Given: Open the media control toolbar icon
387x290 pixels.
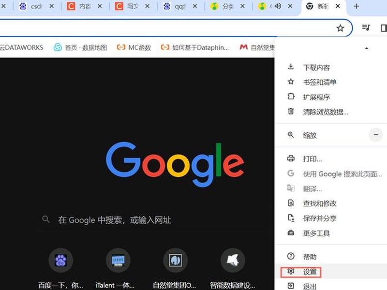Looking at the screenshot, I should [366, 28].
